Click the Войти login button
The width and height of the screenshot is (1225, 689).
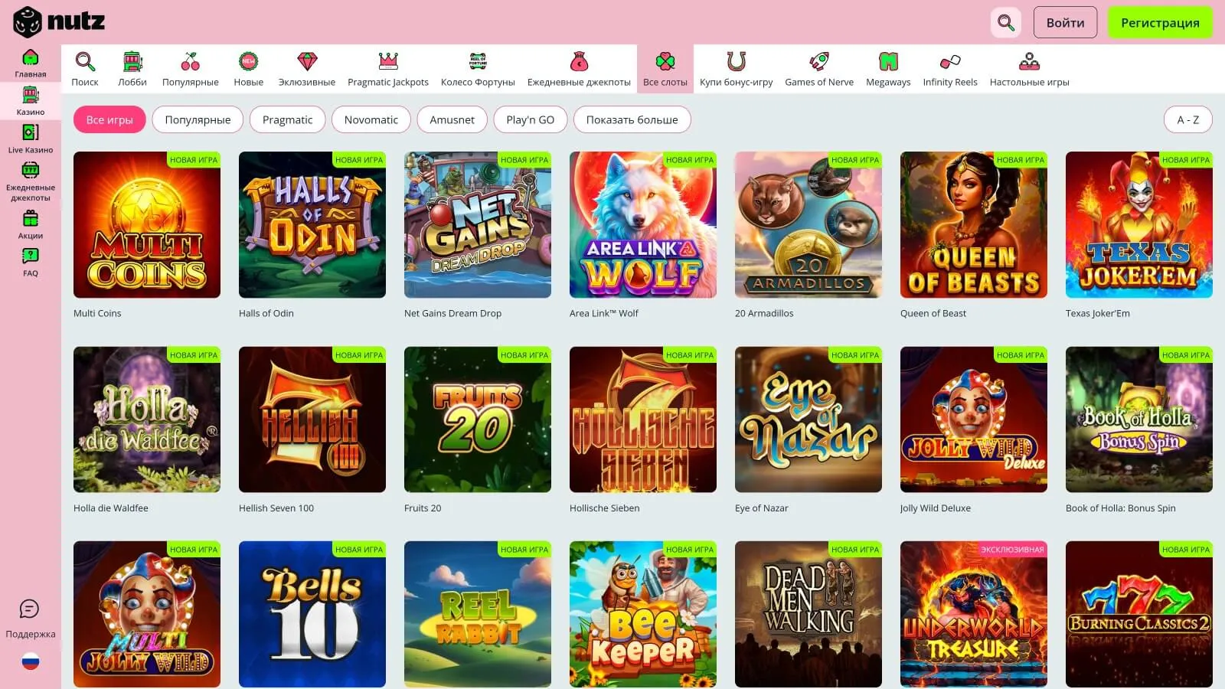[x=1065, y=23]
